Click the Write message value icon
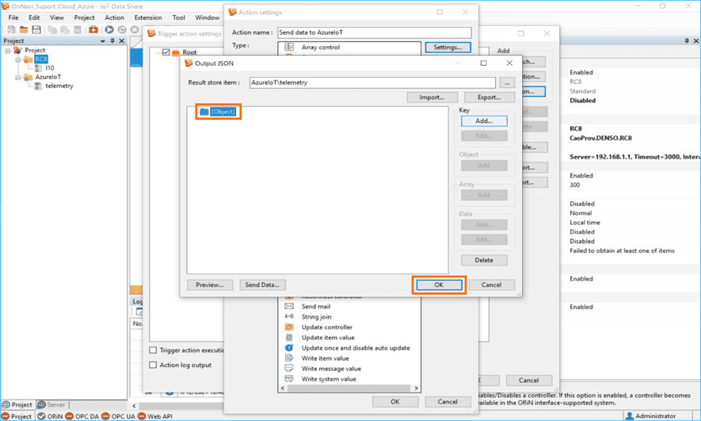 [x=289, y=368]
